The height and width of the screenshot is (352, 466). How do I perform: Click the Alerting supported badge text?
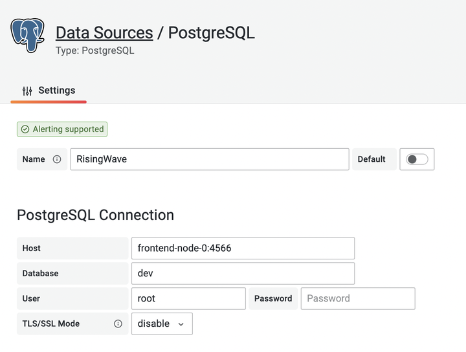[68, 129]
